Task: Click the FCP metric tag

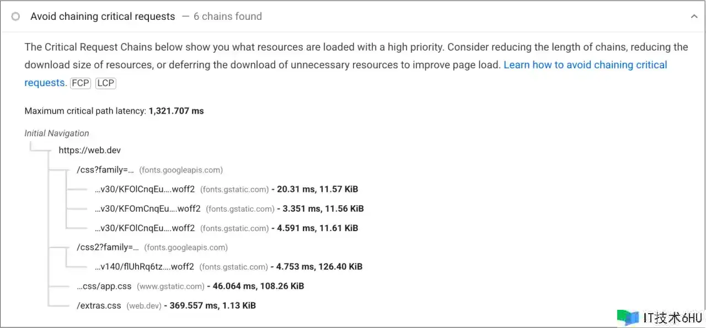Action: click(x=81, y=83)
